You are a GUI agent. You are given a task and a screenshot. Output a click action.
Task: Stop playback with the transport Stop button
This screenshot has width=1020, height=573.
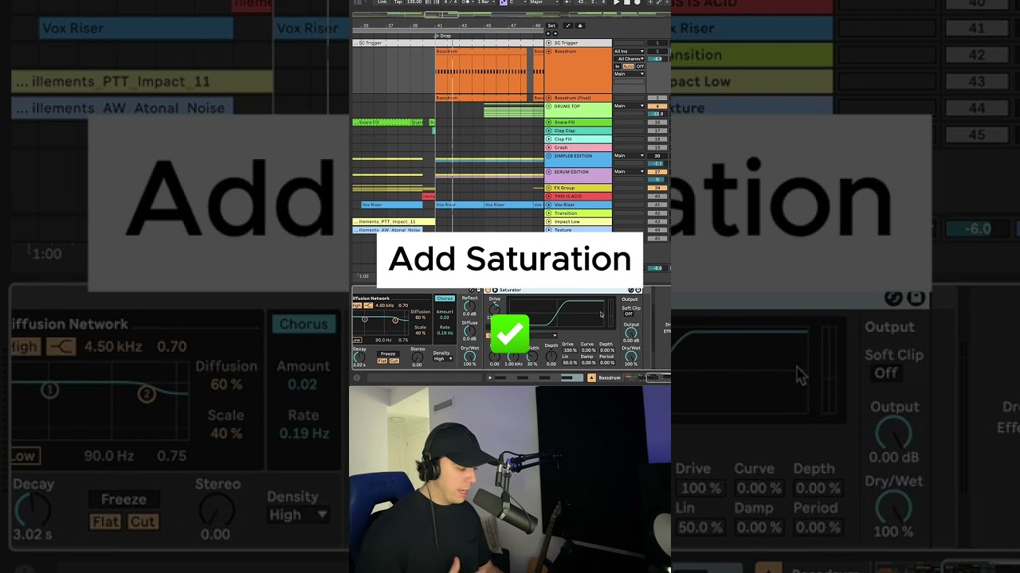point(626,2)
